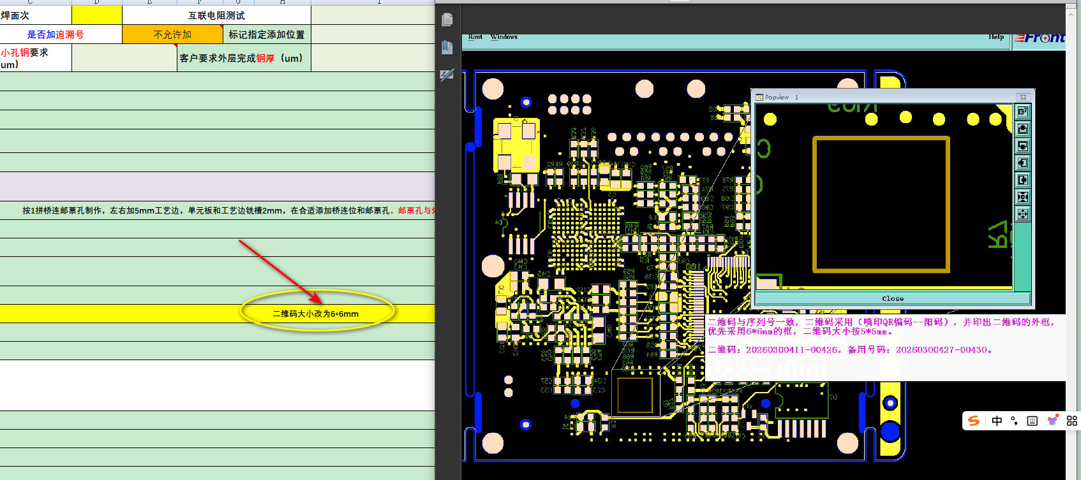Open the bookmarks panel icon
Viewport: 1081px width, 480px height.
(447, 47)
